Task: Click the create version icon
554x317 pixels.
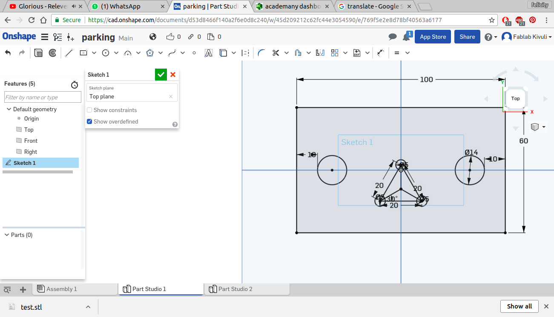Action: tap(71, 37)
